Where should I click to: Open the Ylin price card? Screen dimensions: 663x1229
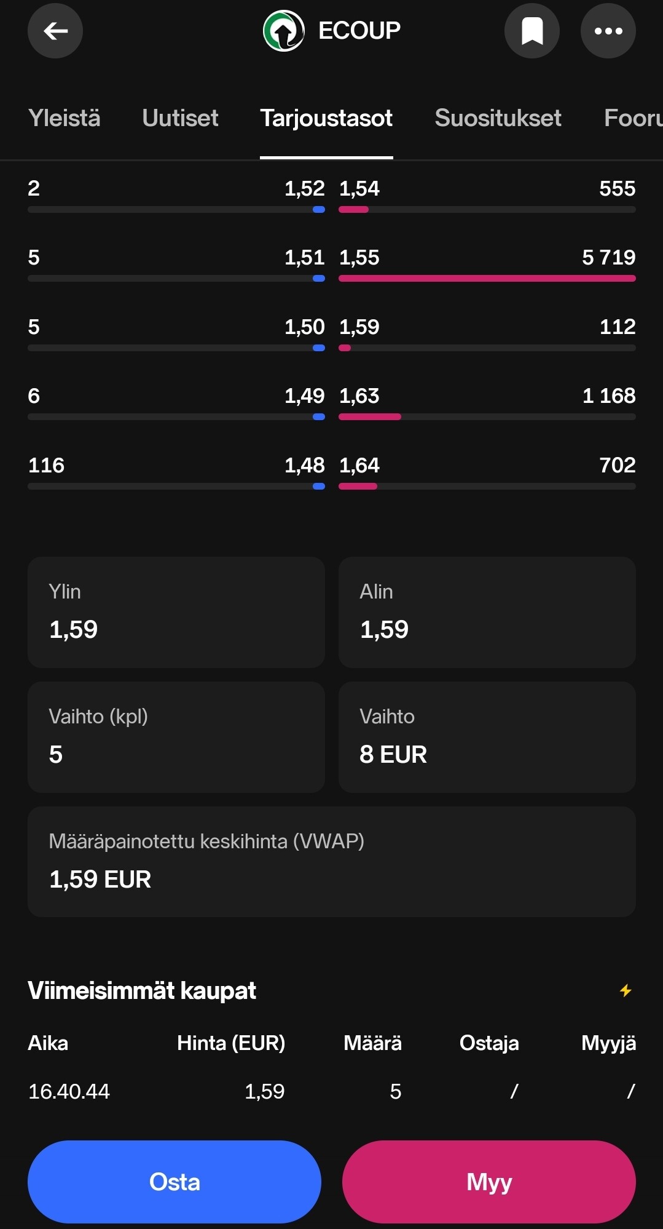(x=176, y=612)
